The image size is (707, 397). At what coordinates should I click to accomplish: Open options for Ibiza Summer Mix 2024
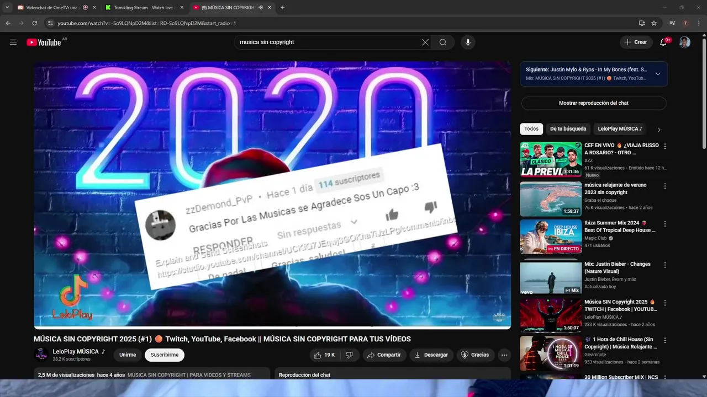[665, 224]
